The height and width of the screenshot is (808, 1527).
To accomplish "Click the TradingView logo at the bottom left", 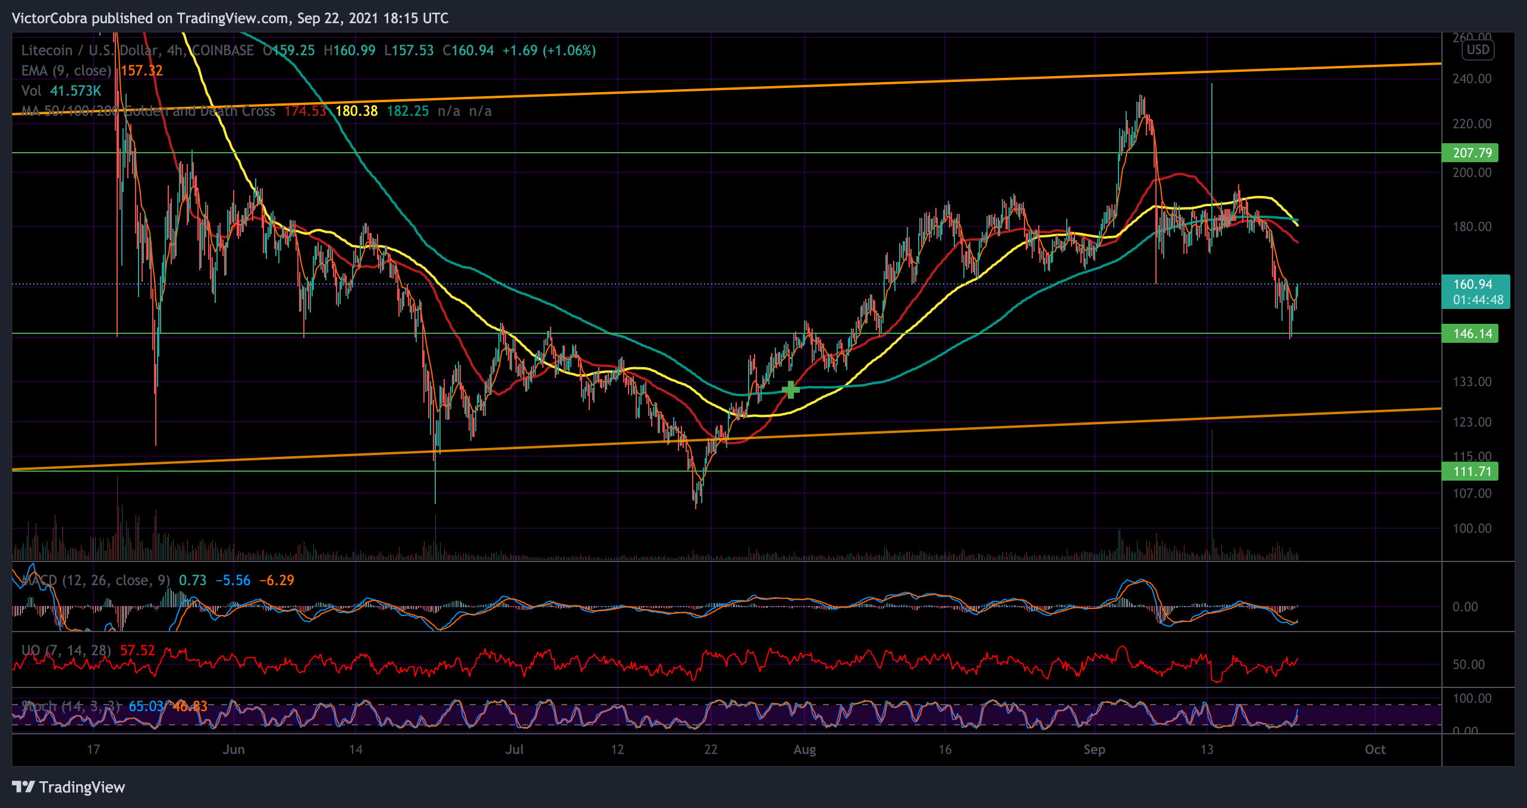I will [68, 787].
